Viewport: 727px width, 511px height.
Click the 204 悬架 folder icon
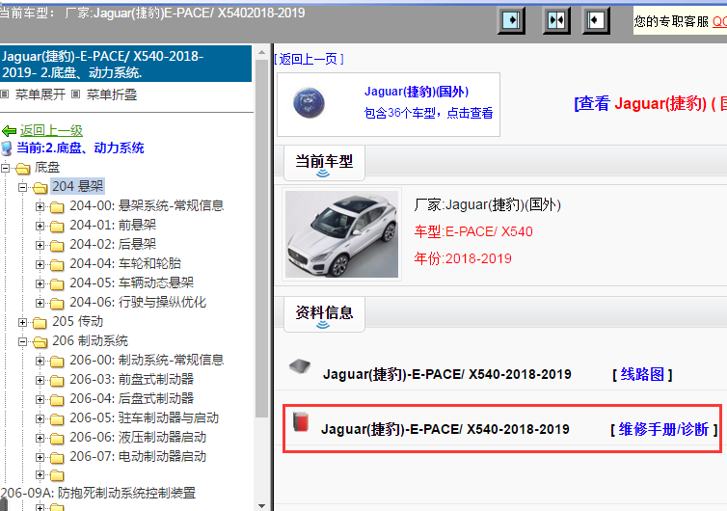click(x=40, y=187)
